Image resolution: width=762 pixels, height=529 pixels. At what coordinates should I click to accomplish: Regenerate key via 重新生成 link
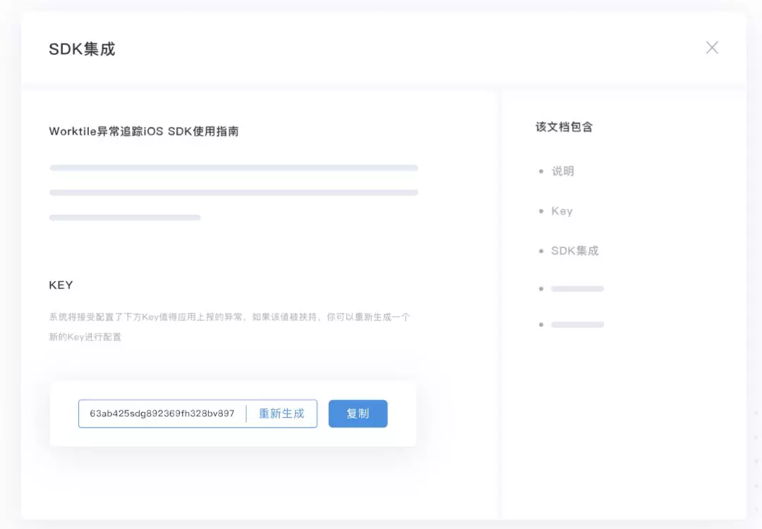(x=282, y=413)
